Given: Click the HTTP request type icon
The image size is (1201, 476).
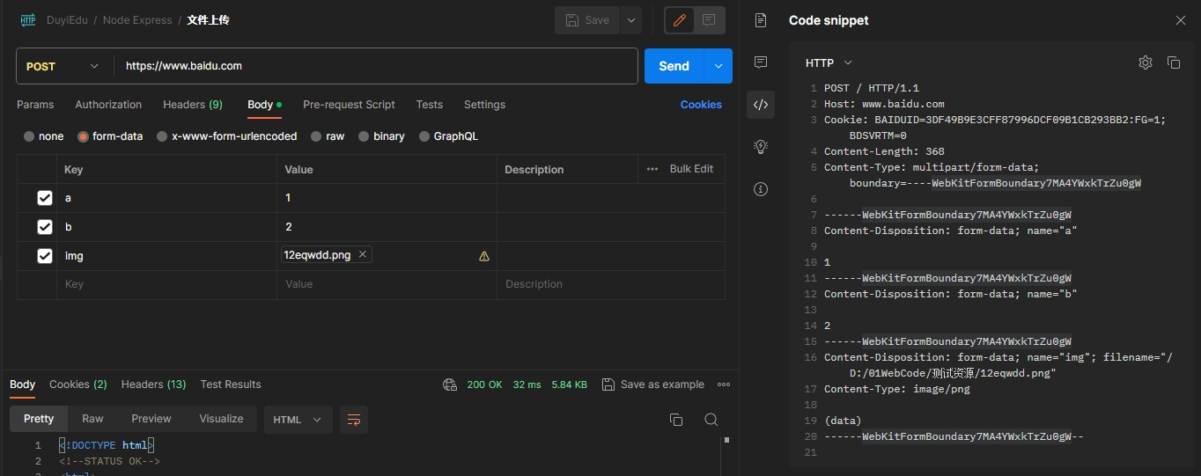Looking at the screenshot, I should point(27,19).
